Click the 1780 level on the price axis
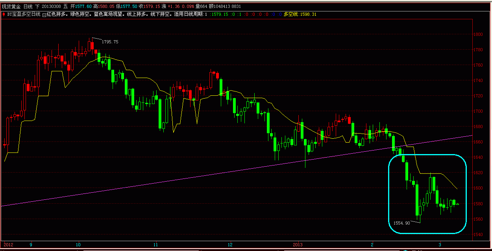The height and width of the screenshot is (251, 492). coord(478,50)
